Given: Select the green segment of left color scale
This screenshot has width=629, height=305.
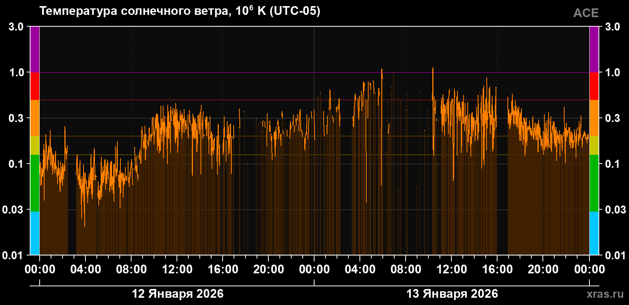Looking at the screenshot, I should [35, 183].
